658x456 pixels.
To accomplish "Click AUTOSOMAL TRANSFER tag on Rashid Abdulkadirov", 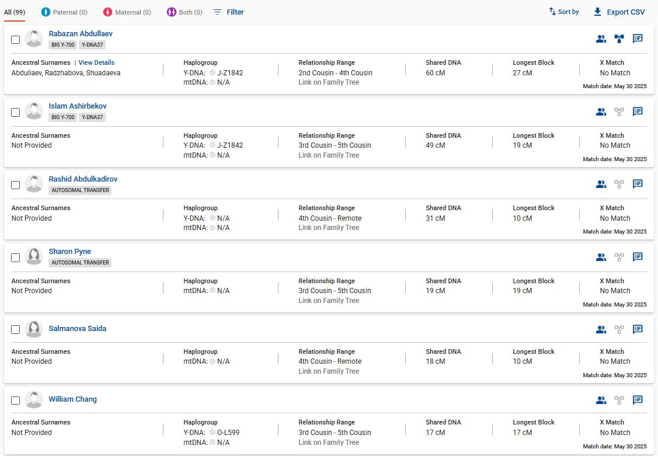I will pyautogui.click(x=80, y=190).
